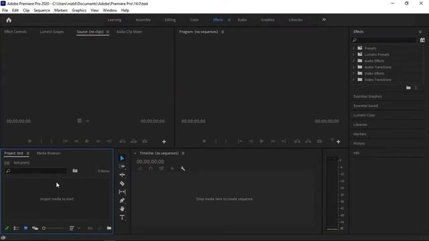Click the search bin icon beside Project search
This screenshot has height=241, width=429.
[75, 171]
